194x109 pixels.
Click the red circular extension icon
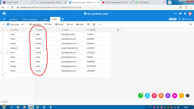tap(154, 95)
